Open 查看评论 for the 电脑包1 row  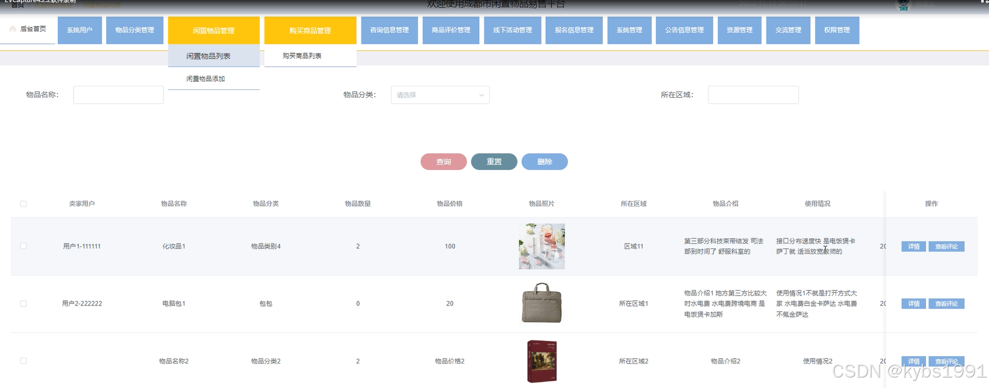[946, 304]
